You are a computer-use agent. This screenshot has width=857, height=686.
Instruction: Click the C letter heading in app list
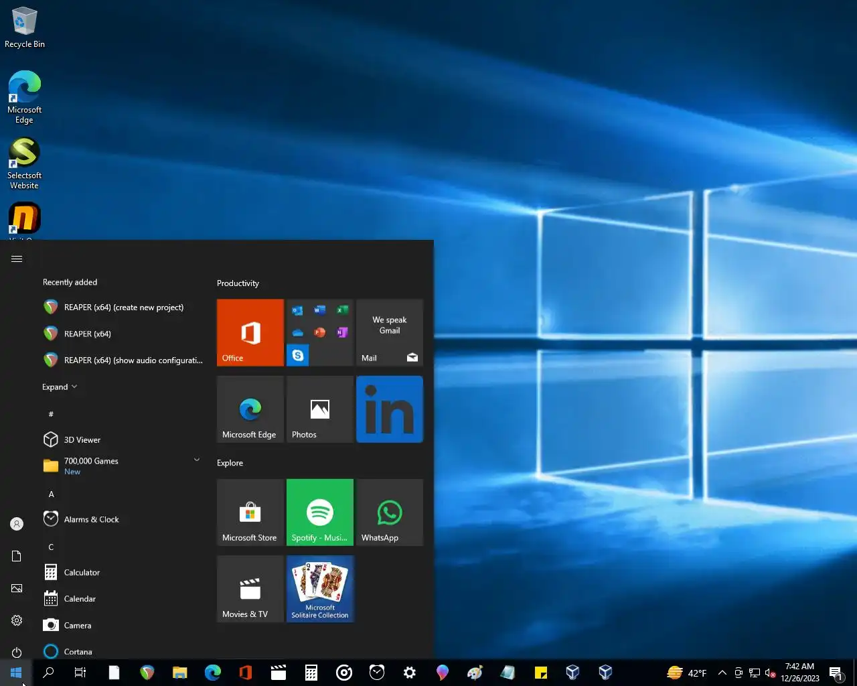pyautogui.click(x=51, y=547)
